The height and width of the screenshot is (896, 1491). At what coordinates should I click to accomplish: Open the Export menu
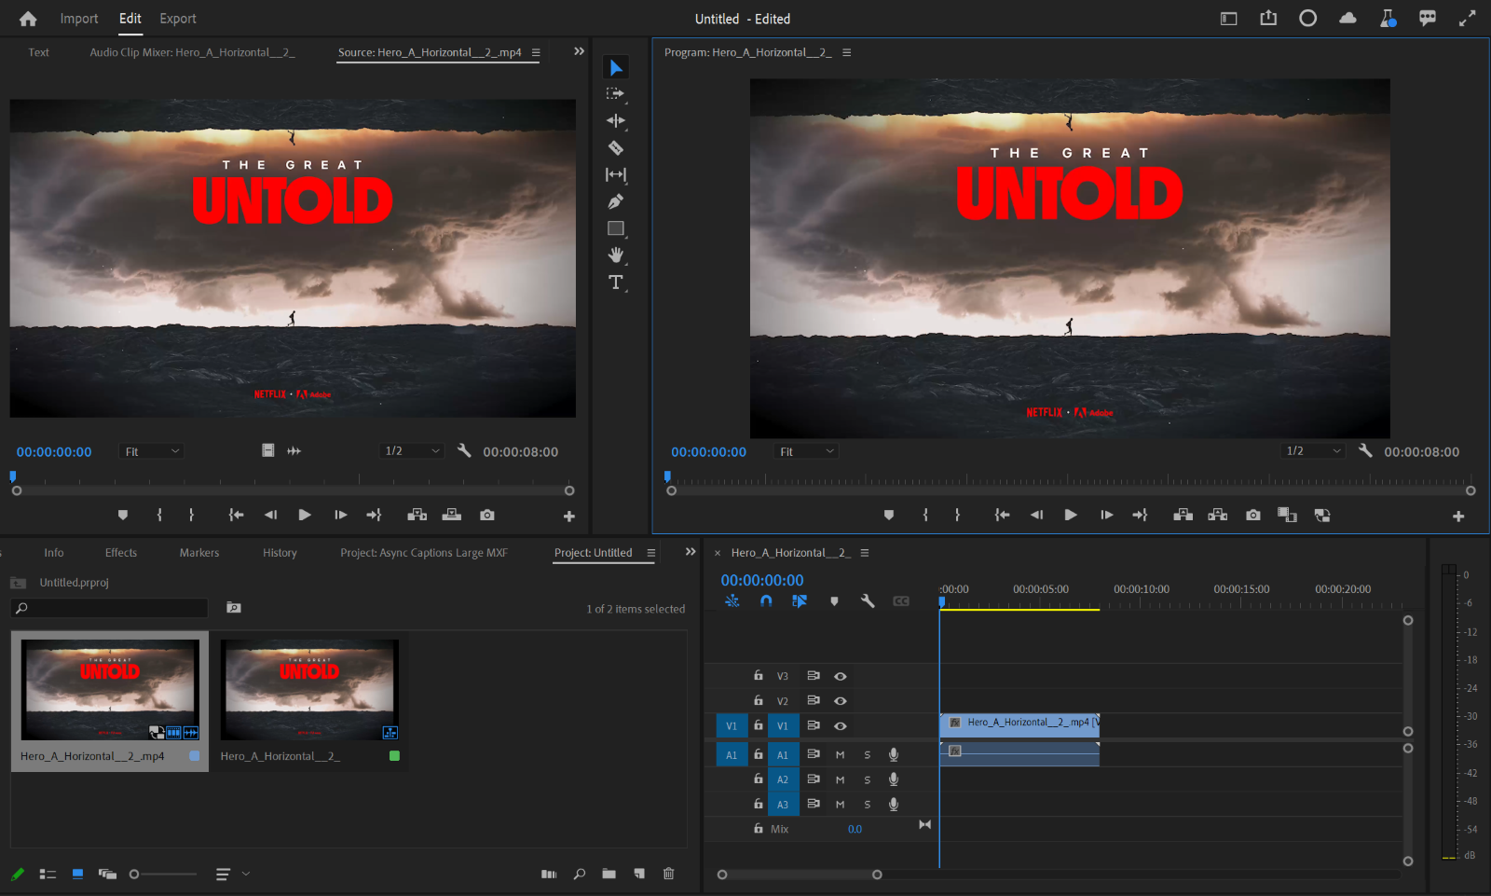tap(177, 19)
